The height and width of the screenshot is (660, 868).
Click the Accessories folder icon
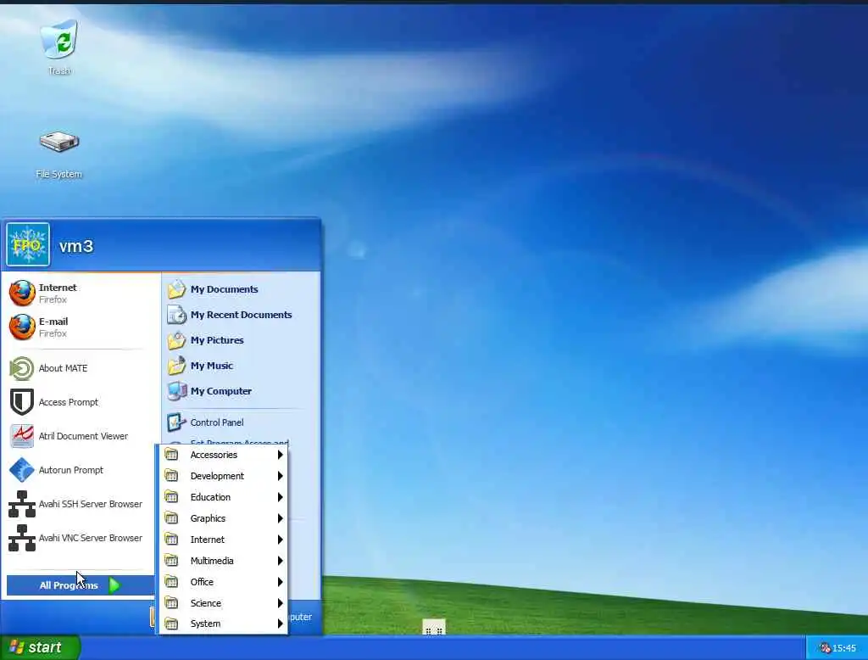[171, 455]
